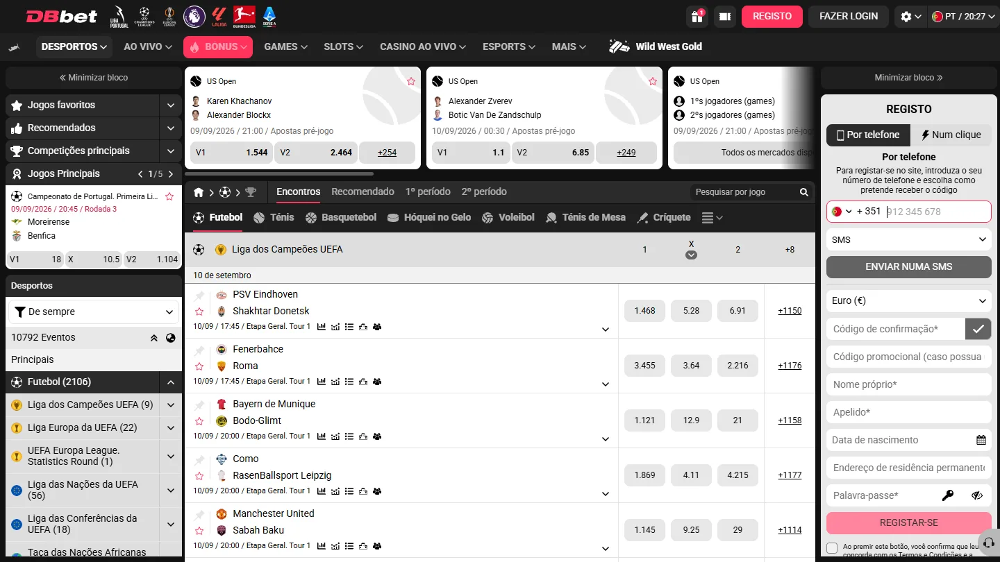Click the key icon to generate password
The width and height of the screenshot is (1000, 562).
coord(948,495)
